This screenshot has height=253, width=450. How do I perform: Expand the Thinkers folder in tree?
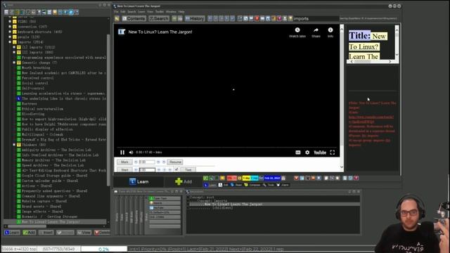tap(14, 145)
